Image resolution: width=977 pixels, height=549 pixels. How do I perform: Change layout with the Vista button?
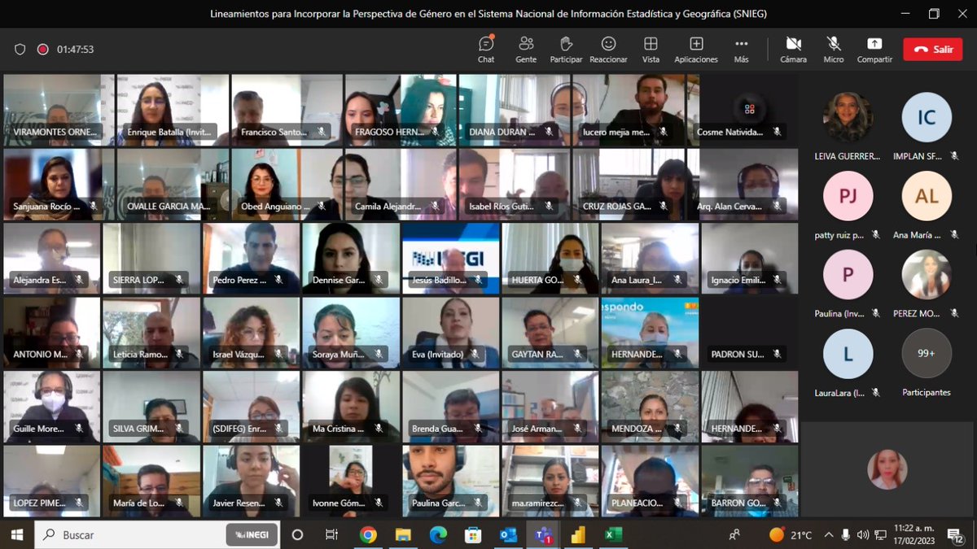(x=651, y=49)
